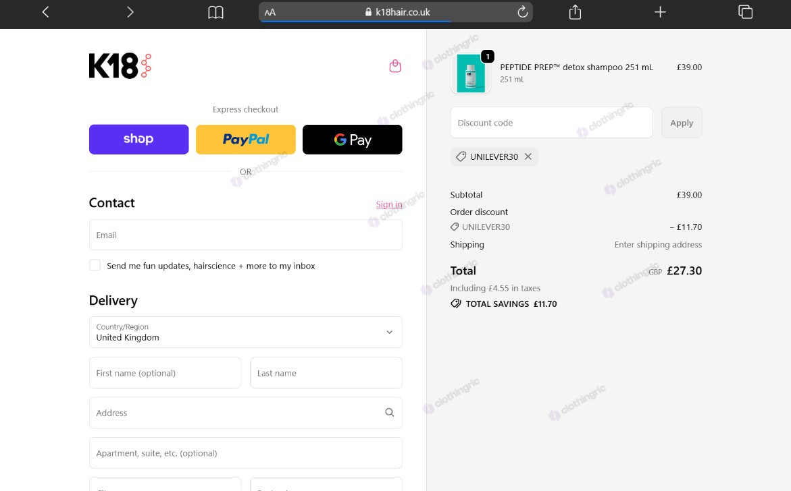This screenshot has width=791, height=491.
Task: Click into the Discount code field
Action: click(551, 122)
